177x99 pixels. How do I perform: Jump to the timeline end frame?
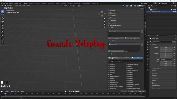[x=79, y=91]
